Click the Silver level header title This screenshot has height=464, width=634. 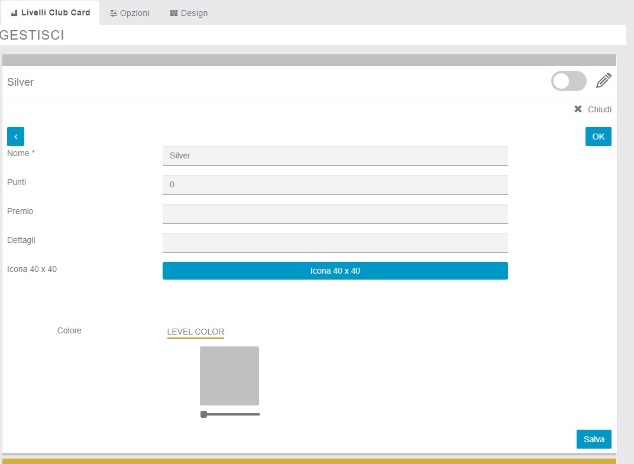click(21, 82)
